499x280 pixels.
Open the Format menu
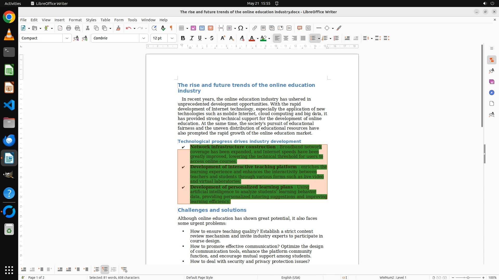[75, 20]
